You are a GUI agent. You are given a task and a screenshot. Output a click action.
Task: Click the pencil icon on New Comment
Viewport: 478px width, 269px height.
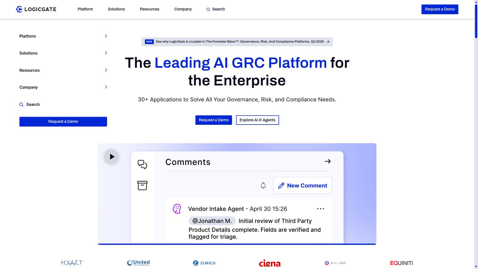(x=281, y=186)
